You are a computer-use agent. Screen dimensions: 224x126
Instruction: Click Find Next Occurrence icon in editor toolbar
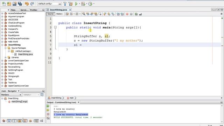click(x=92, y=14)
